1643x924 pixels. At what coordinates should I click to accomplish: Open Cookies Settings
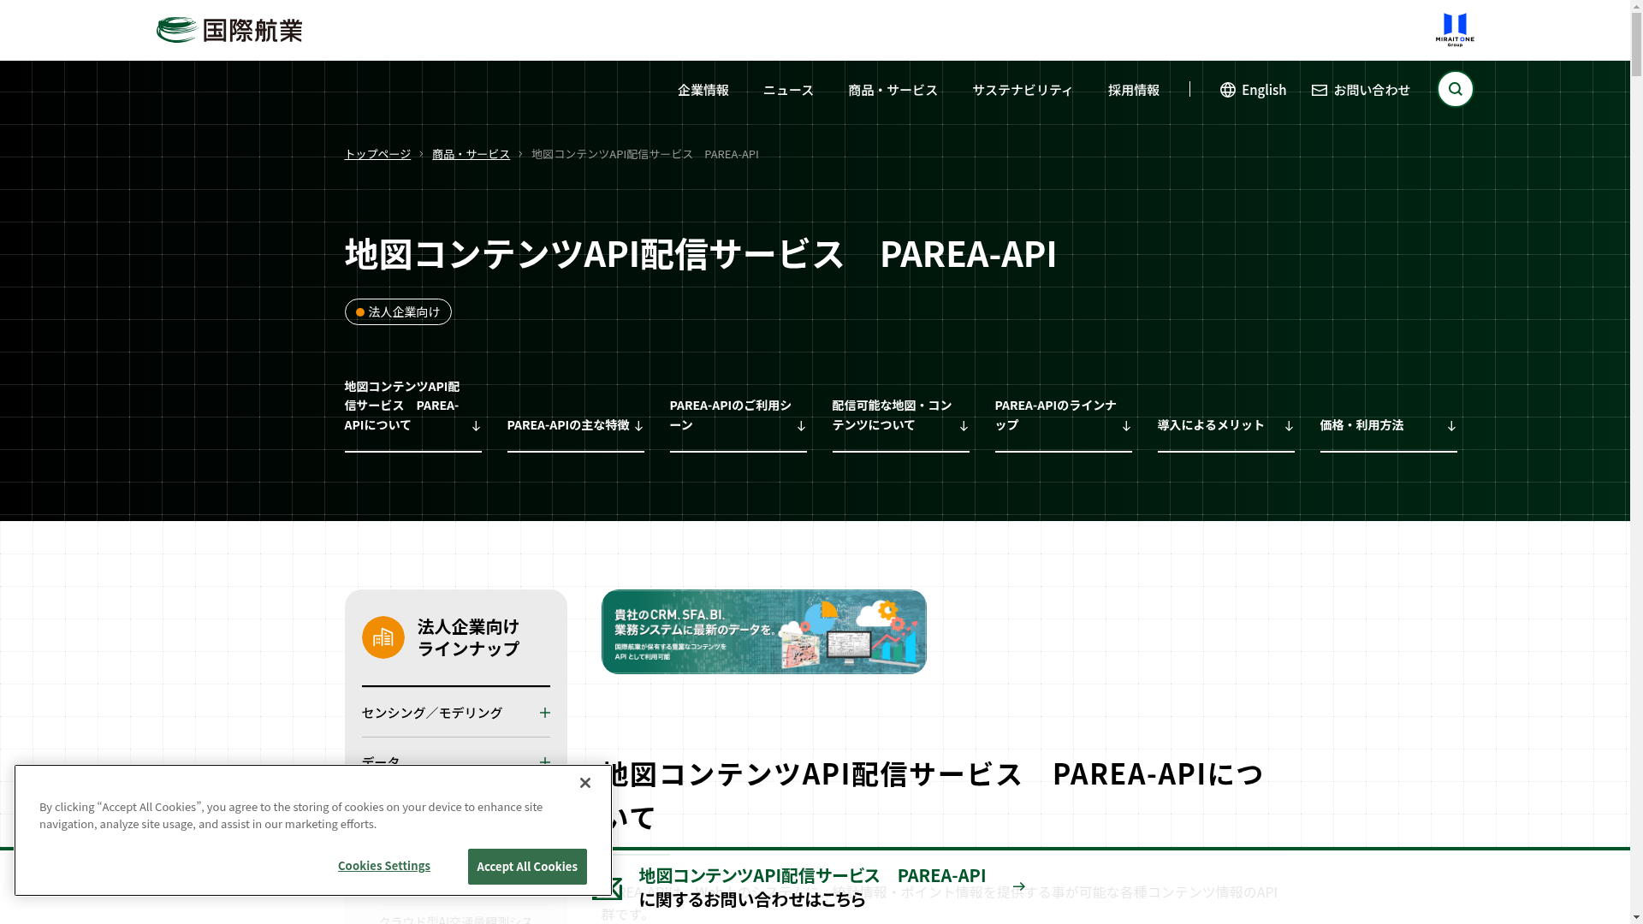(x=384, y=866)
